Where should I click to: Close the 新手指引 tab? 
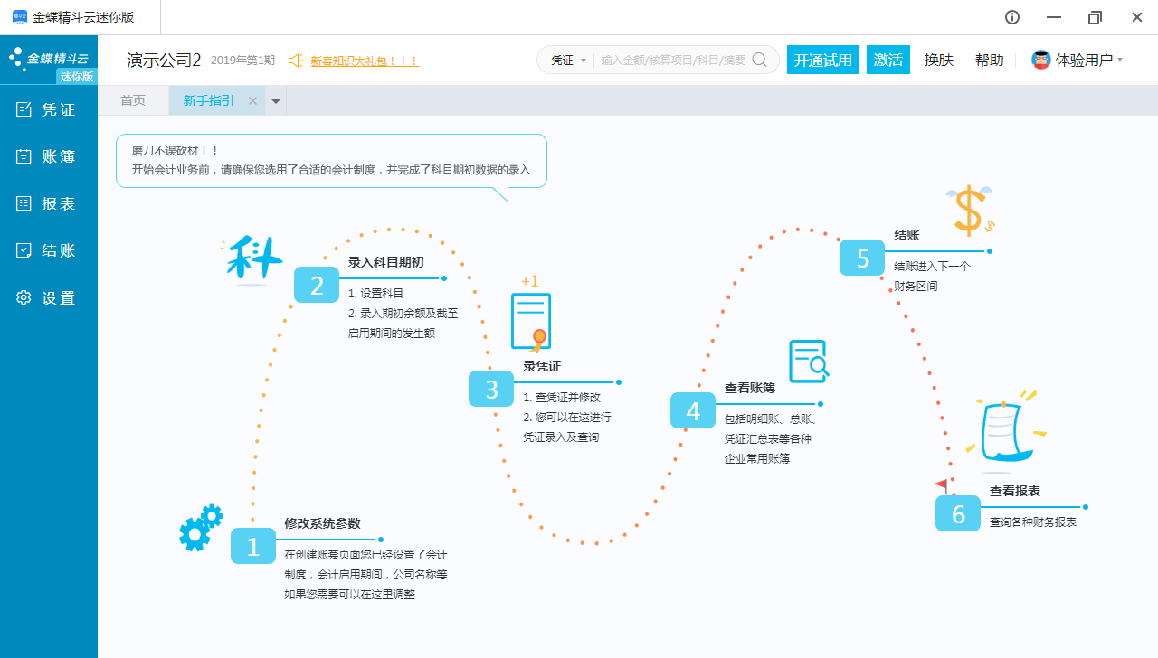(253, 101)
